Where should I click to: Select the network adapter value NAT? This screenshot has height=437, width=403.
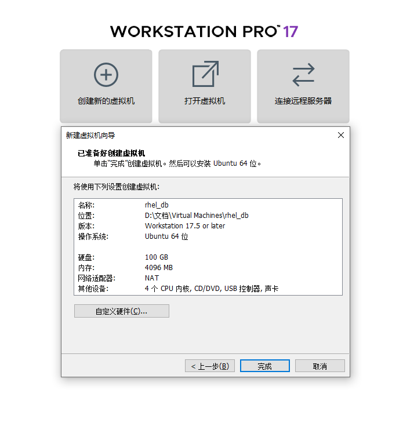[x=152, y=278]
